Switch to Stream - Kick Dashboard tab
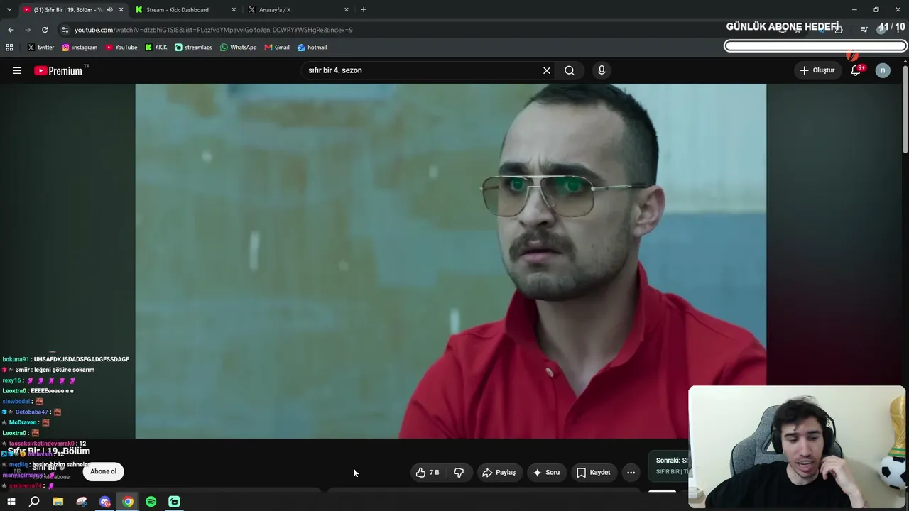Image resolution: width=909 pixels, height=511 pixels. pyautogui.click(x=185, y=10)
